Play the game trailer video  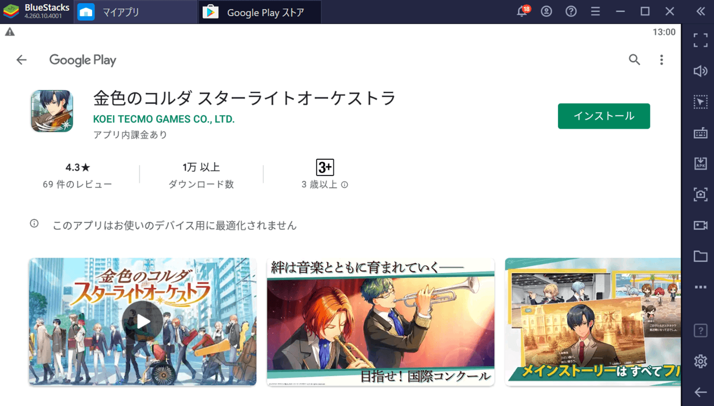(143, 322)
